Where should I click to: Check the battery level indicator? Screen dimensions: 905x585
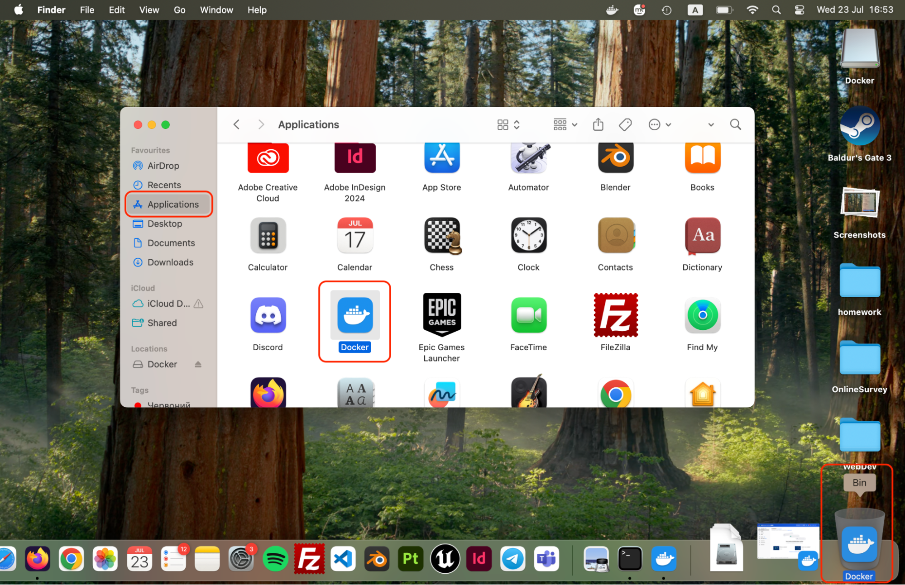[x=724, y=10]
